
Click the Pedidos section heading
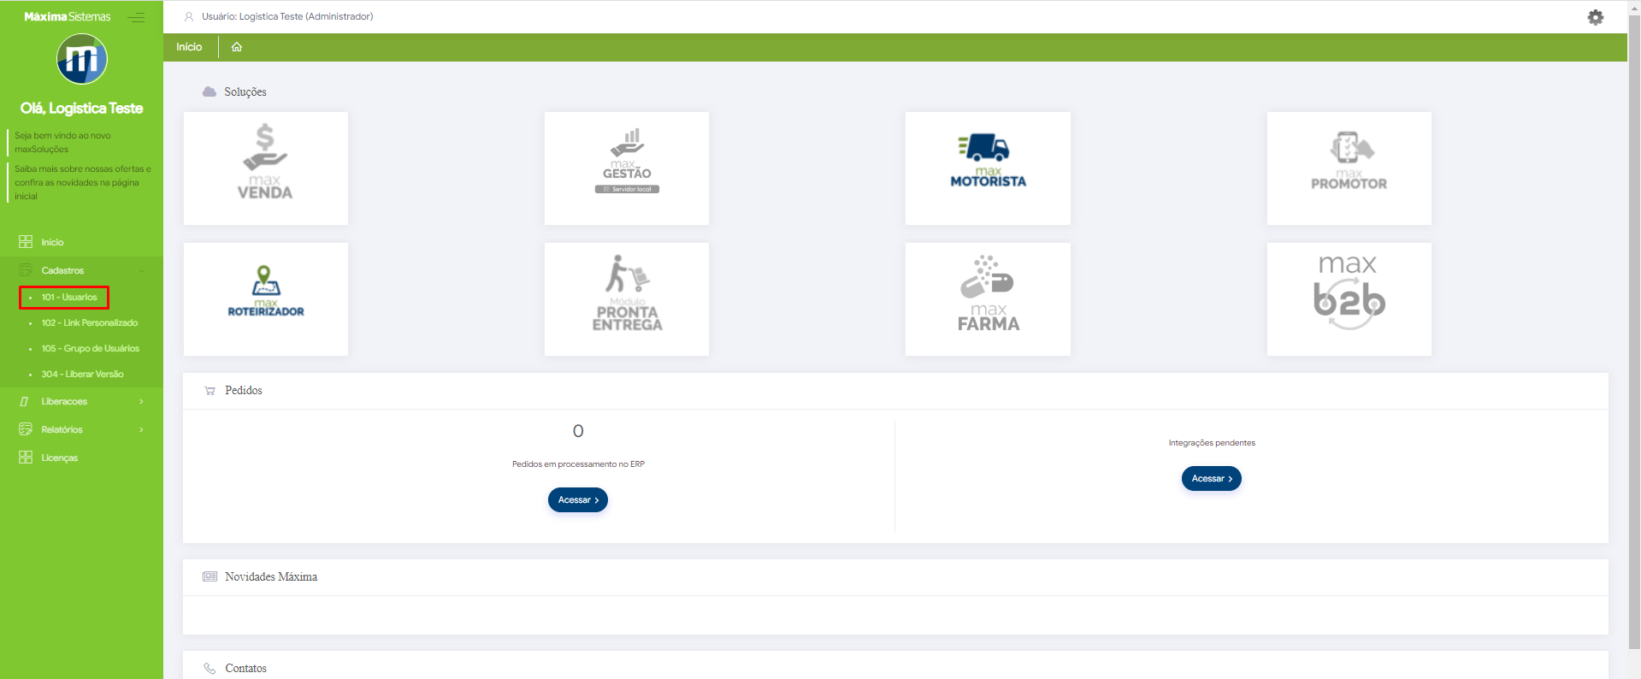[x=244, y=391]
